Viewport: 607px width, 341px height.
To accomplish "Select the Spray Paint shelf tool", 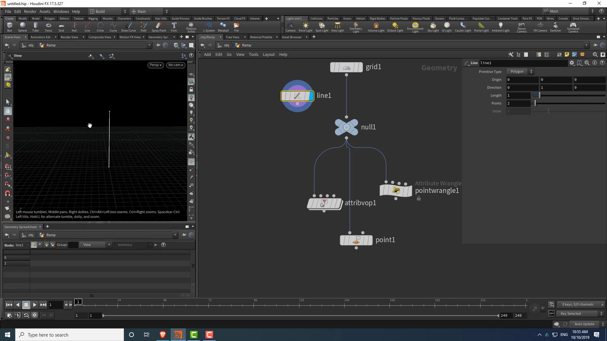I will [x=159, y=27].
